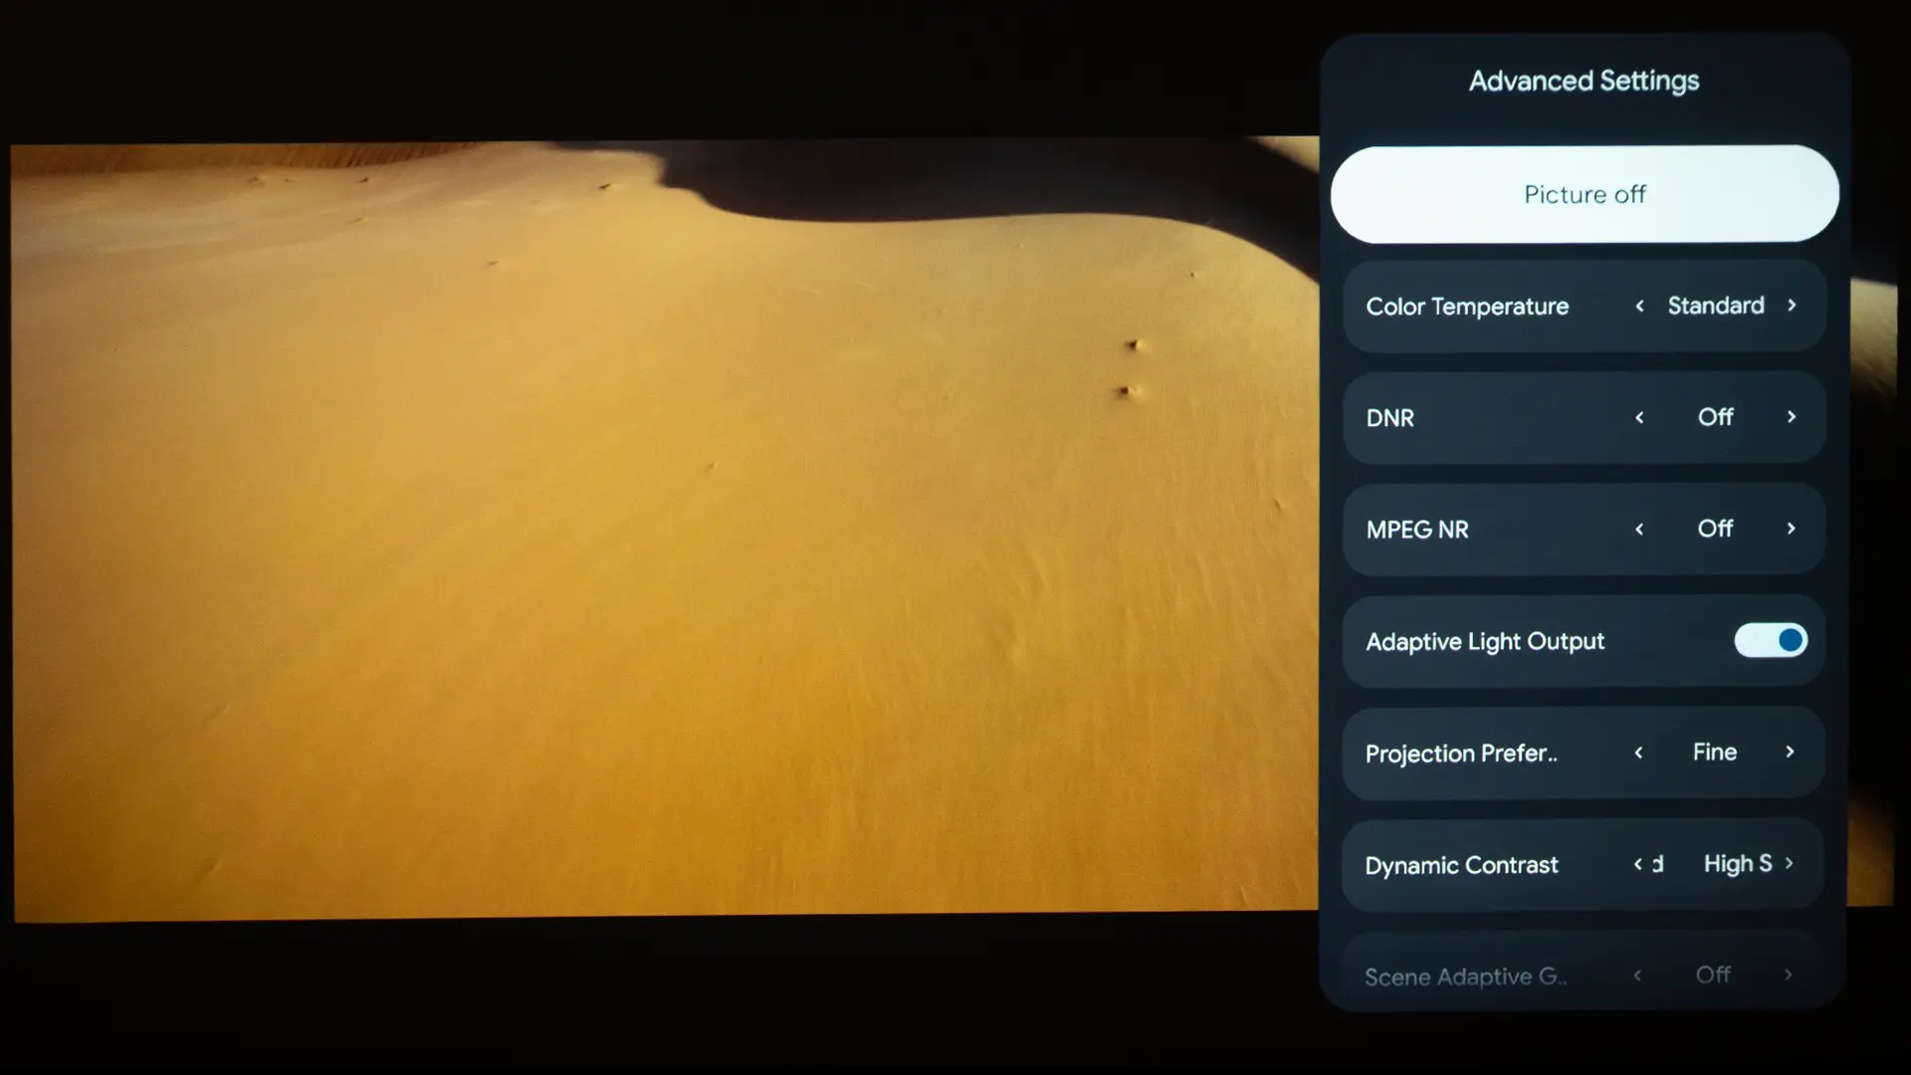Viewport: 1911px width, 1075px height.
Task: Click previous arrow on Dynamic Contrast
Action: click(1637, 864)
